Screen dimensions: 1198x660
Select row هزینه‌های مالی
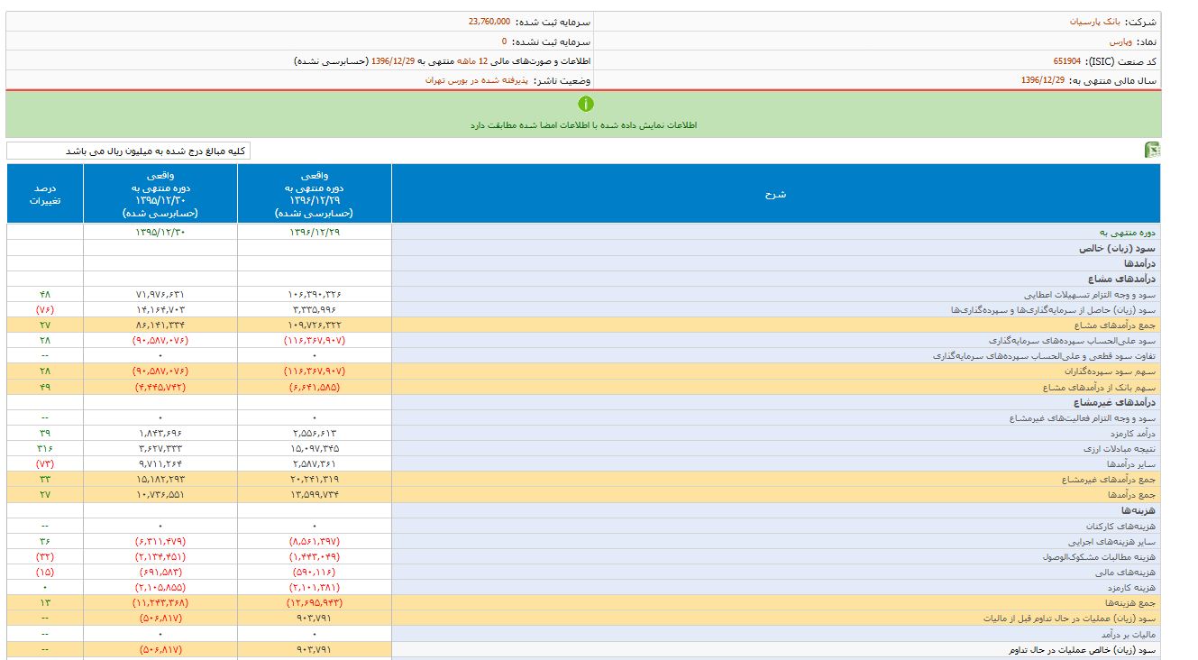[583, 573]
